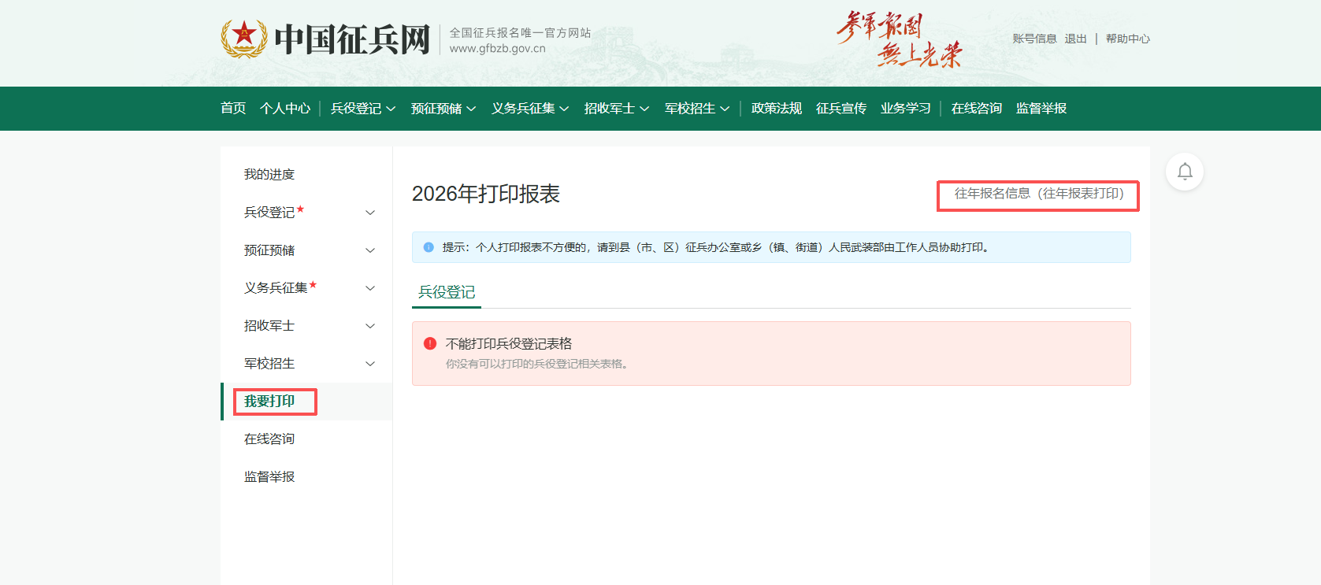Expand 兵役登记 in the left sidebar
1321x585 pixels.
[370, 213]
